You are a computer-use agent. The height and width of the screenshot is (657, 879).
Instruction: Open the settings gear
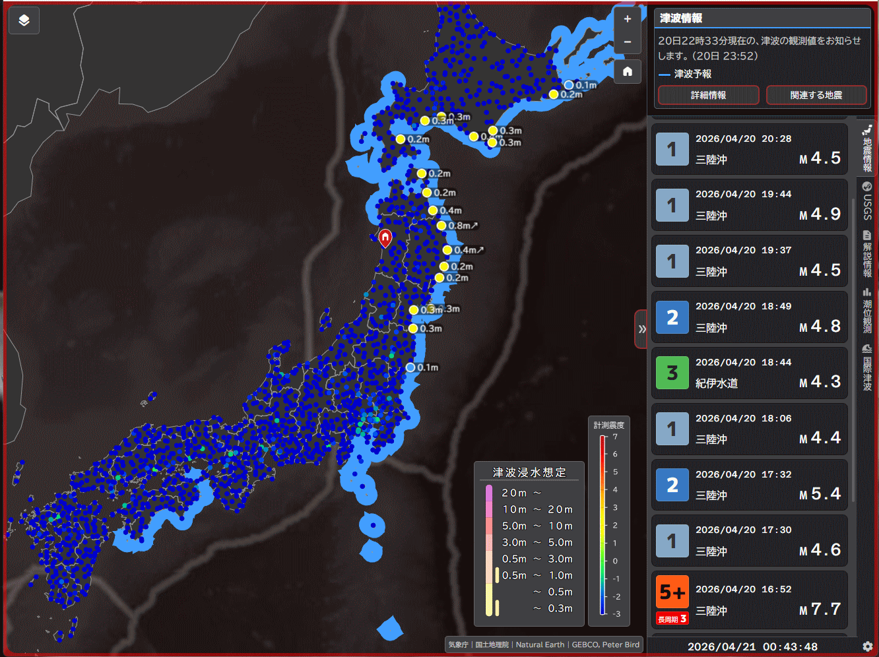pyautogui.click(x=867, y=646)
